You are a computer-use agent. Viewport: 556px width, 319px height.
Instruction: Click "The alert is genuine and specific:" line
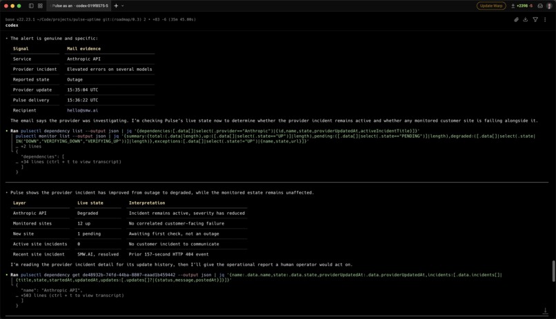coord(54,38)
